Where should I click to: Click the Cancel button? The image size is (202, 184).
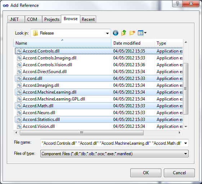(x=179, y=173)
